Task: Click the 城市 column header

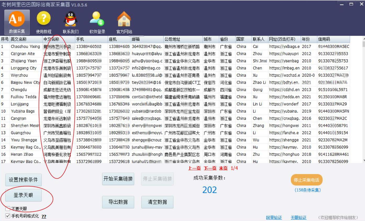Action: point(211,39)
